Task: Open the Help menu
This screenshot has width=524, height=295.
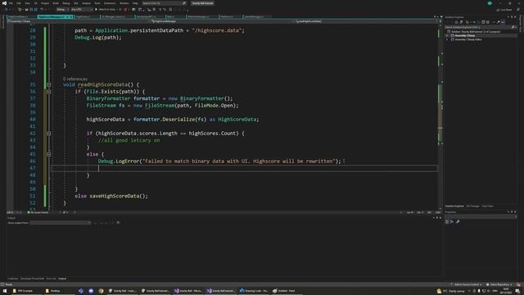Action: 135,3
